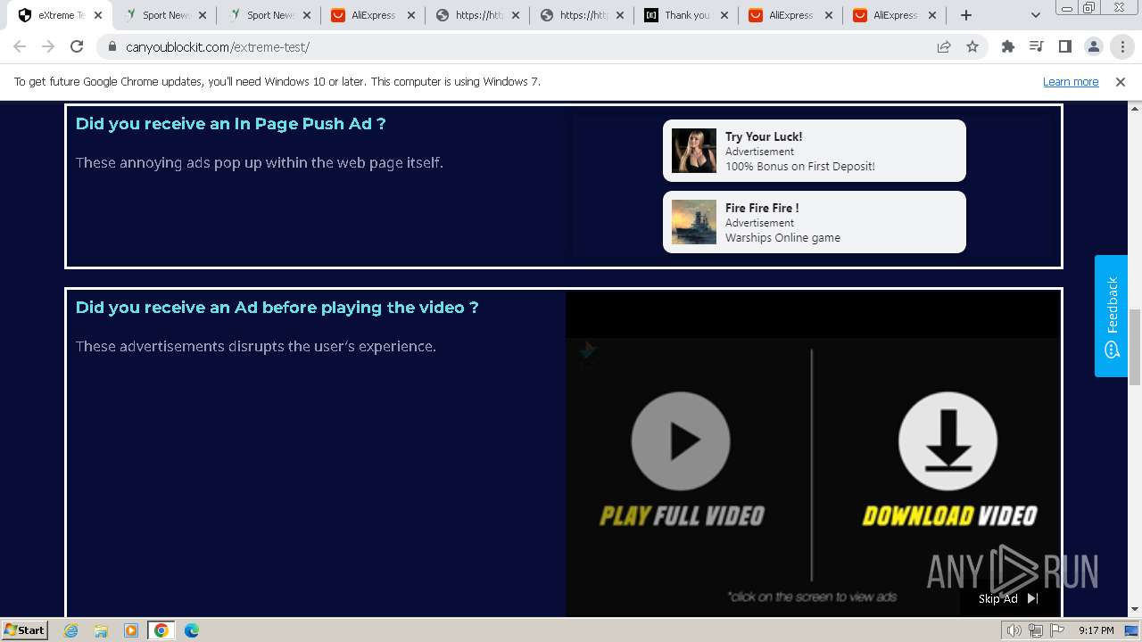1142x642 pixels.
Task: Open Microsoft Edge from taskbar
Action: coord(192,630)
